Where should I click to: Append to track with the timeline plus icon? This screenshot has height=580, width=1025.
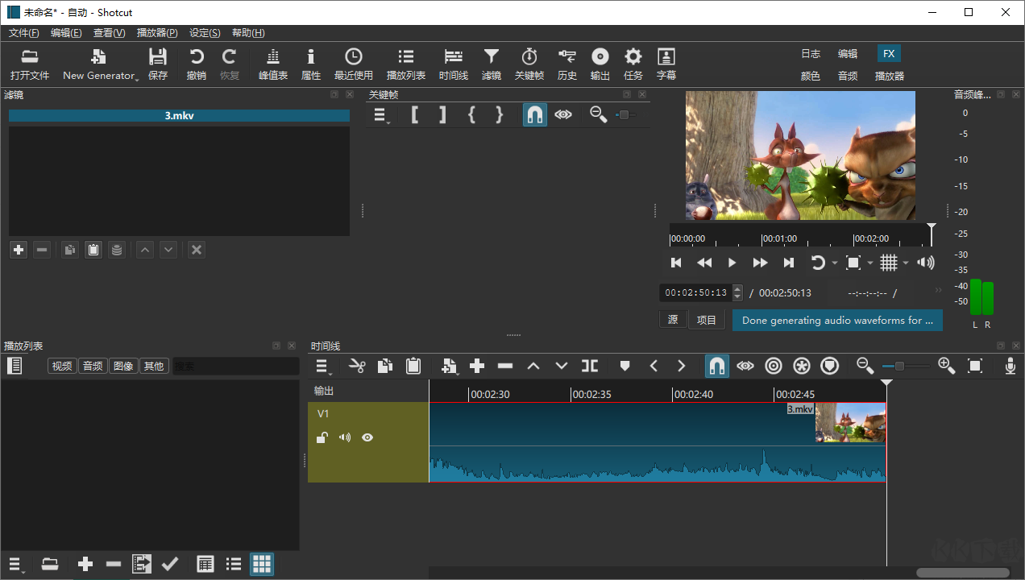point(477,366)
